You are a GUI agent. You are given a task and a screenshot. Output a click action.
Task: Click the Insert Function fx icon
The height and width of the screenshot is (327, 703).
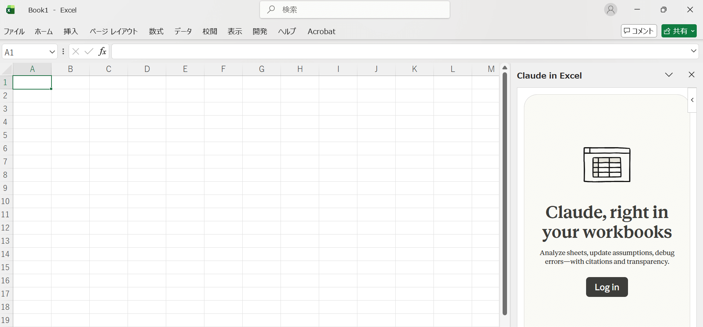(102, 52)
